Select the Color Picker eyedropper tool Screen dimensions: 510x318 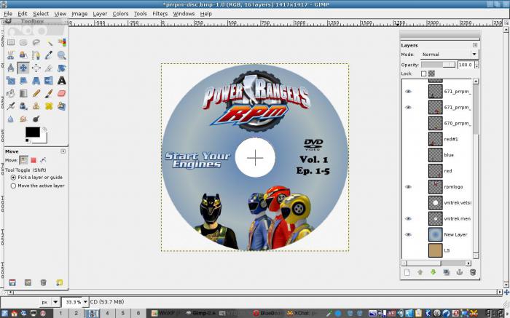coord(49,55)
